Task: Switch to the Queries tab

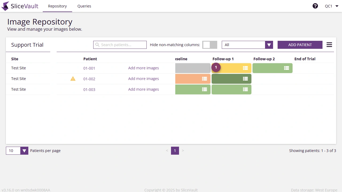Action: click(x=84, y=6)
